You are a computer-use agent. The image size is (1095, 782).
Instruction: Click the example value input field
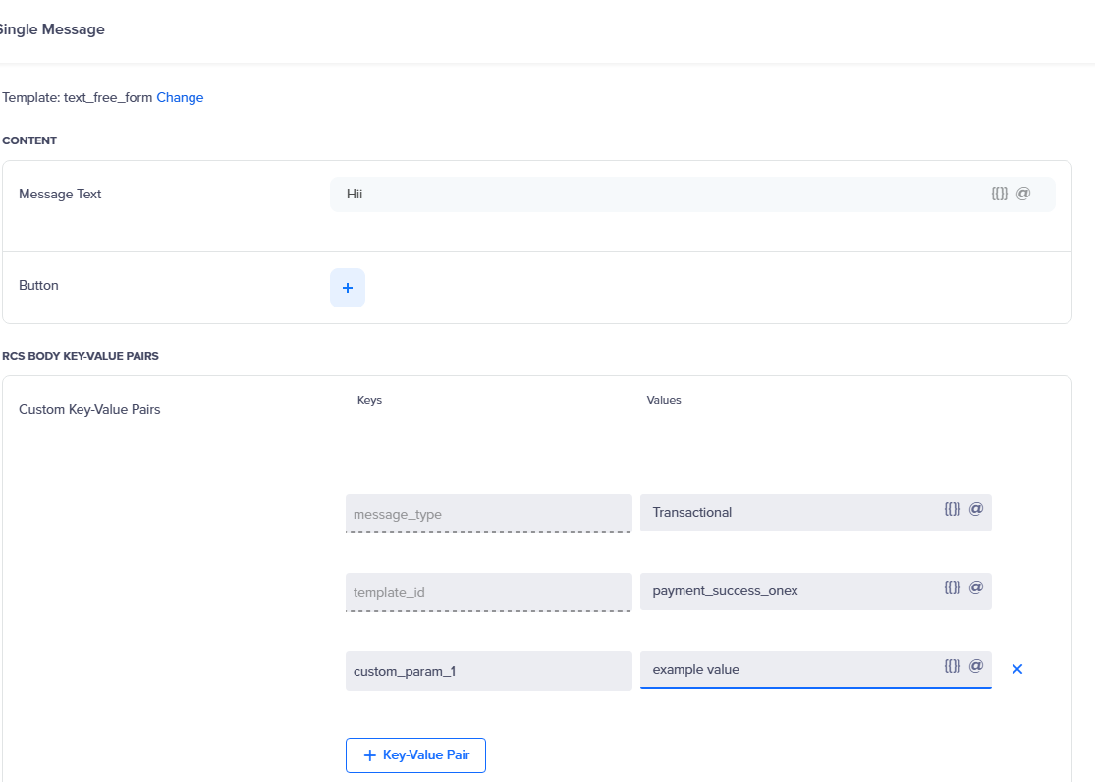(x=816, y=669)
